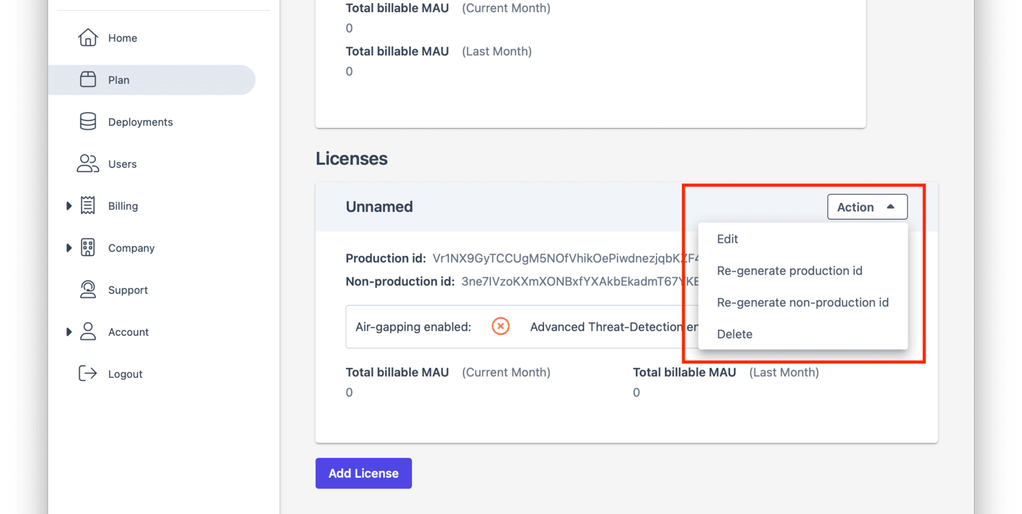Click the Account label in sidebar
The image size is (1022, 514).
coord(128,332)
